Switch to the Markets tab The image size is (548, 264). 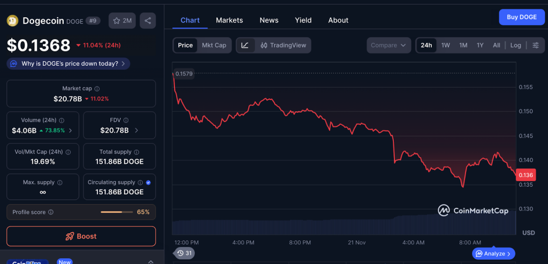[x=229, y=20]
